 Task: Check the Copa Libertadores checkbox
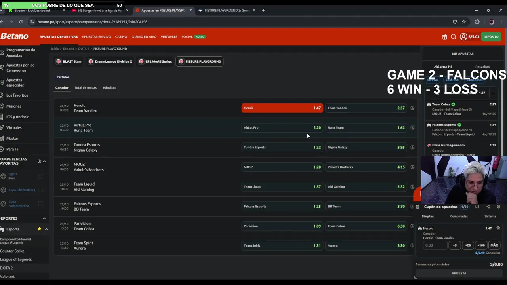[40, 190]
